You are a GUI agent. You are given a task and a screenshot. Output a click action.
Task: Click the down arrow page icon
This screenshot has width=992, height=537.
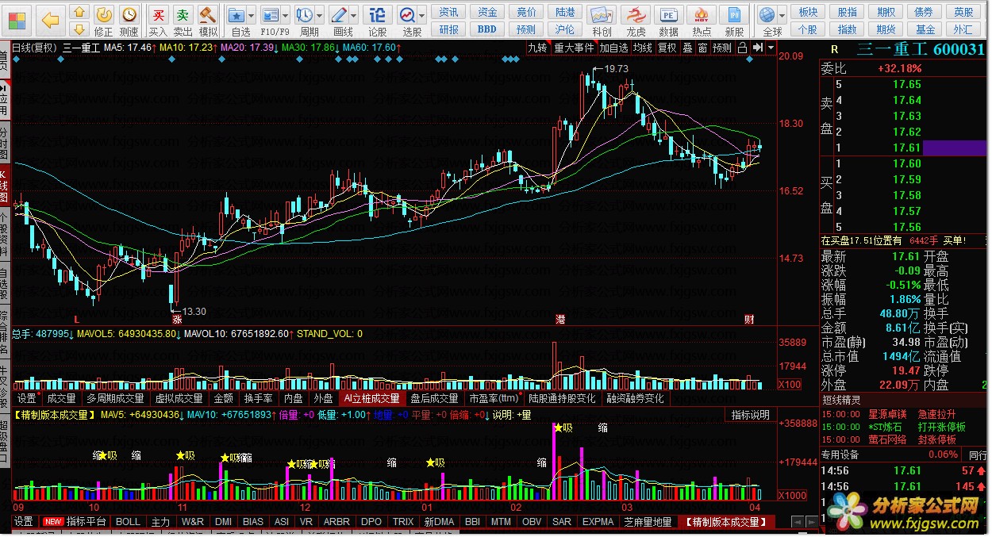(79, 29)
